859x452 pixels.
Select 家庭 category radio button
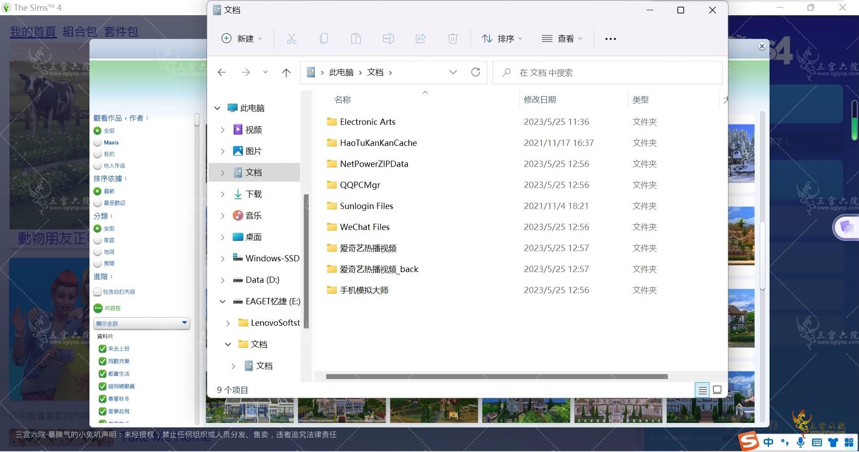[x=98, y=240]
